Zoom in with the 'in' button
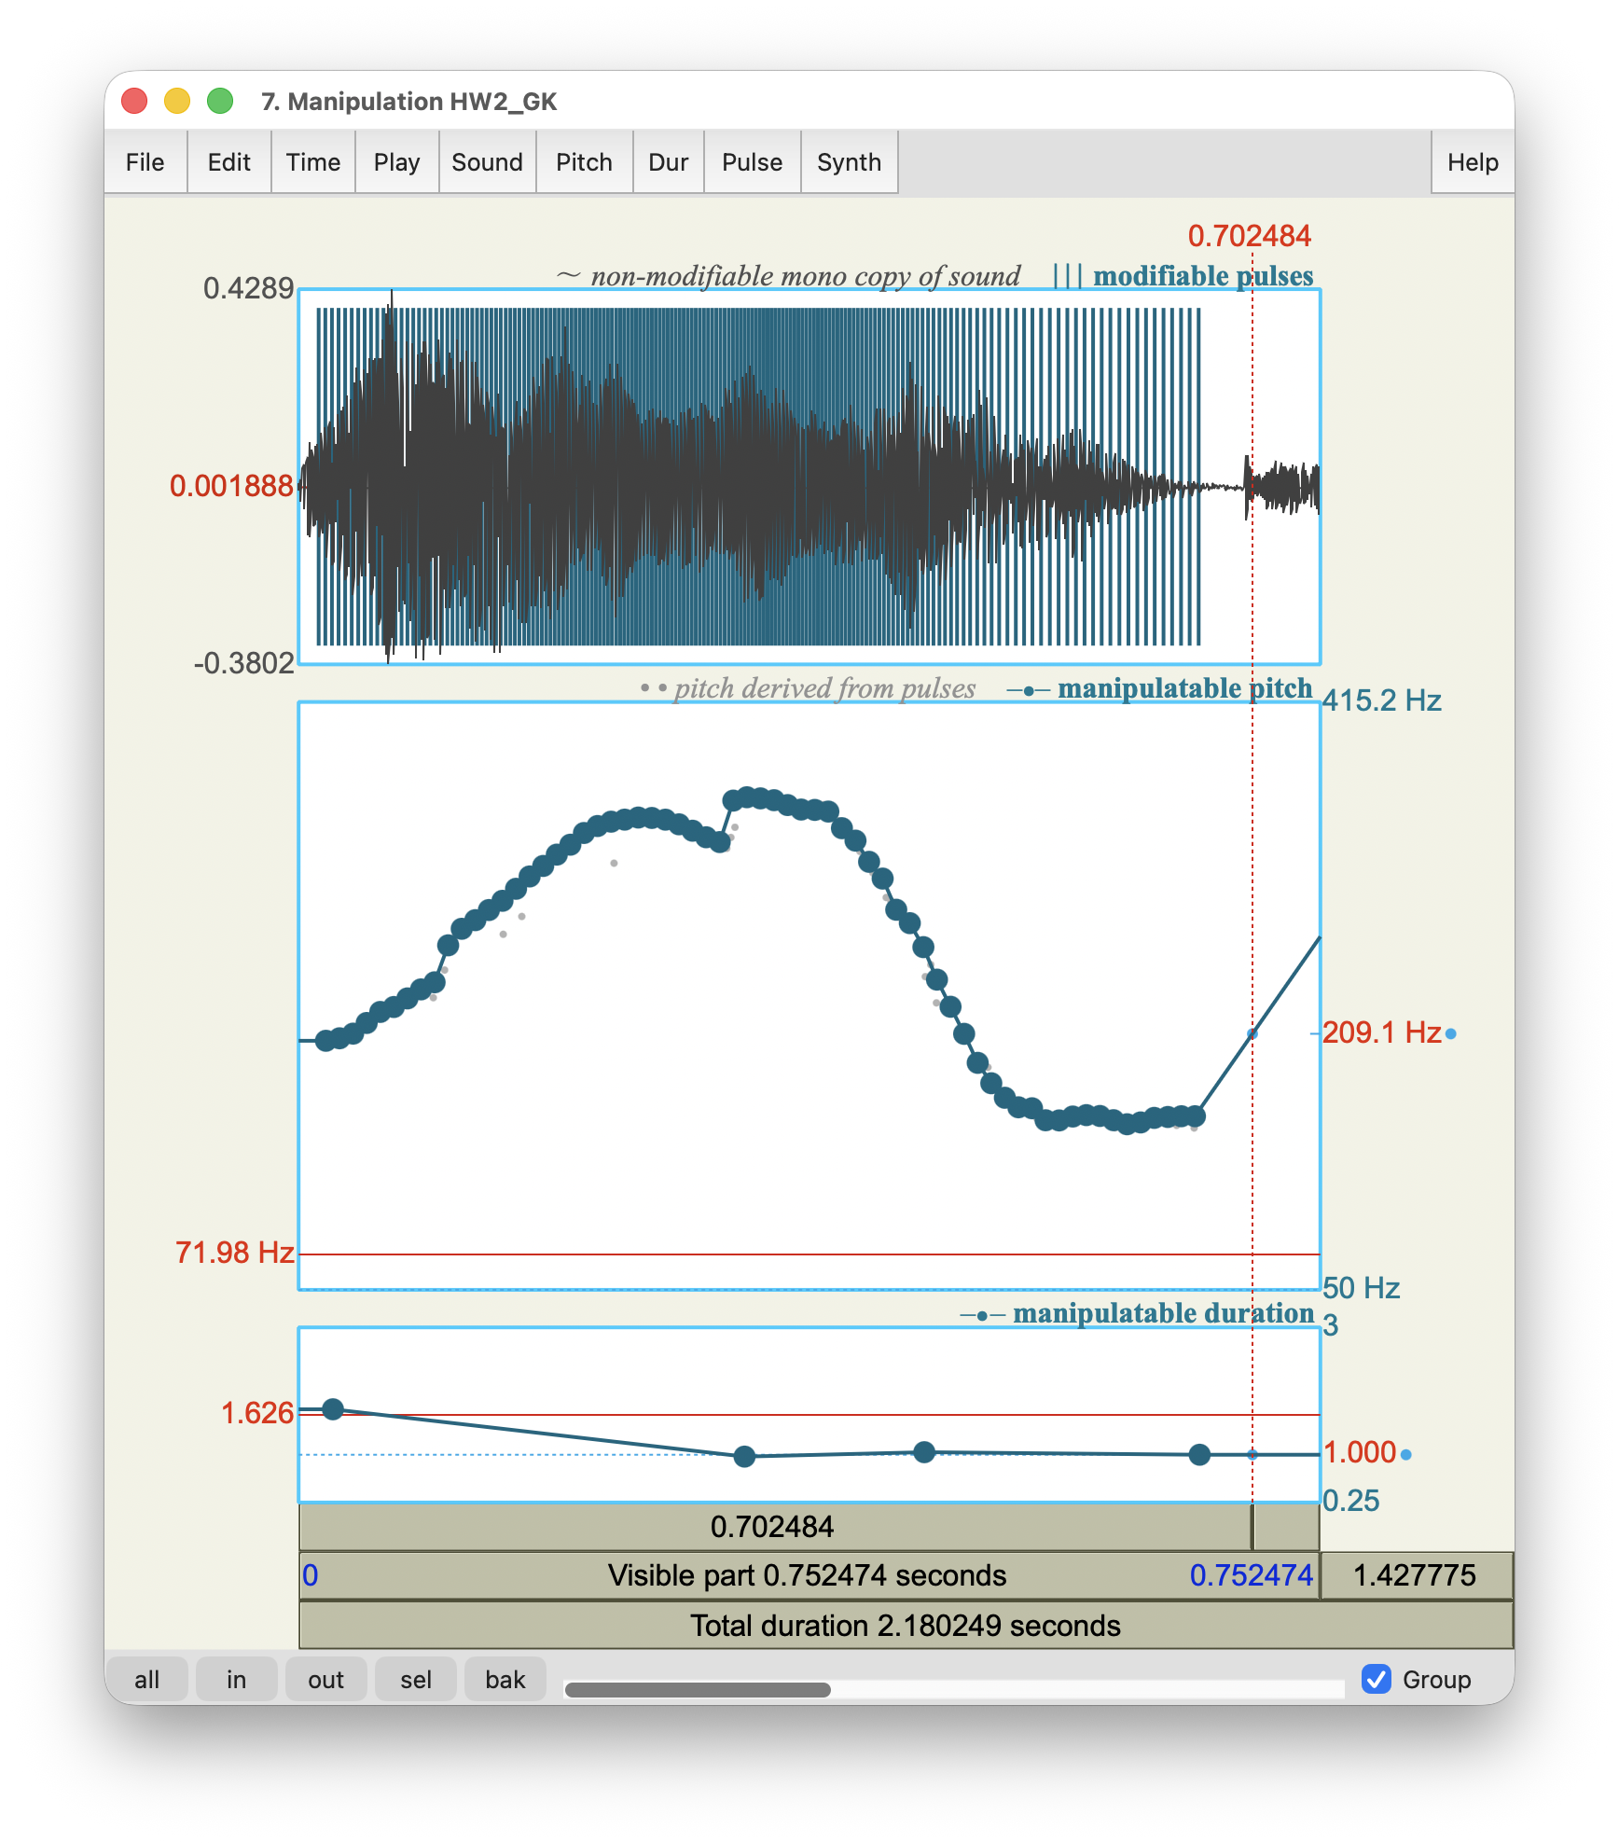1619x1843 pixels. coord(236,1679)
